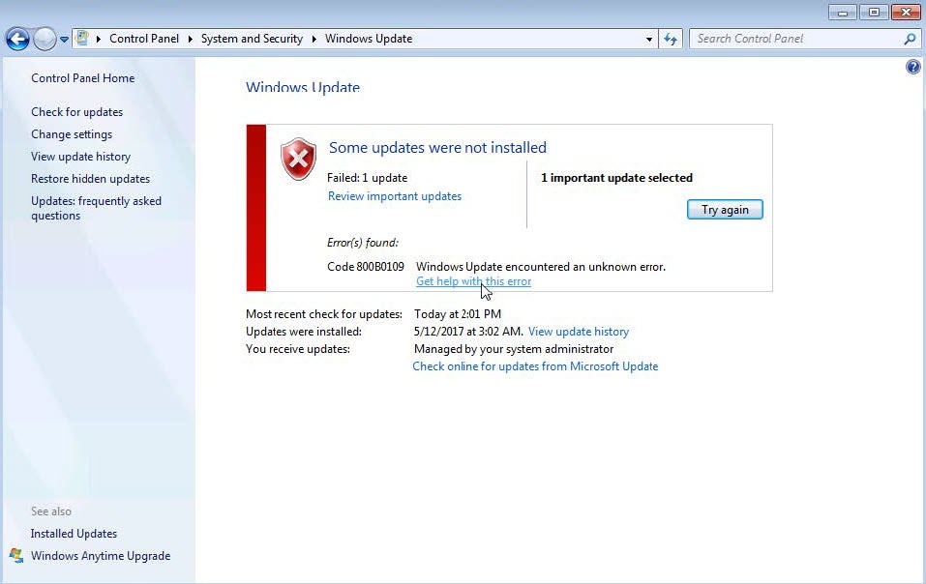Select System and Security breadcrumb item

pos(252,39)
